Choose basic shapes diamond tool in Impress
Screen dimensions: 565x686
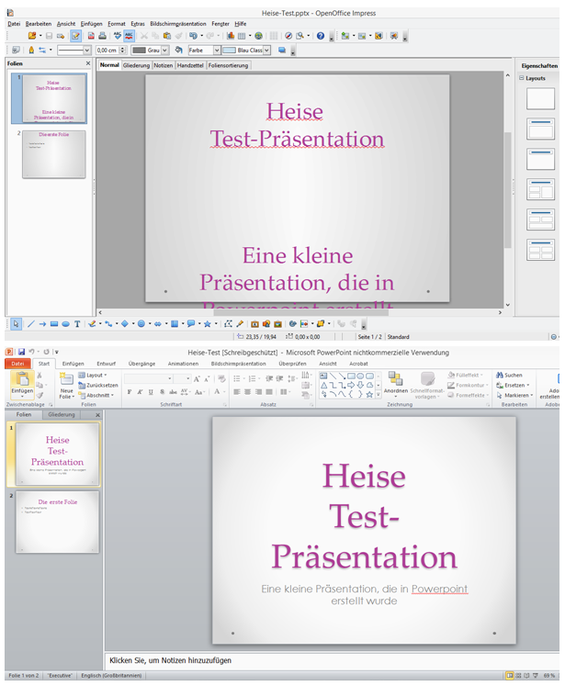(x=125, y=324)
